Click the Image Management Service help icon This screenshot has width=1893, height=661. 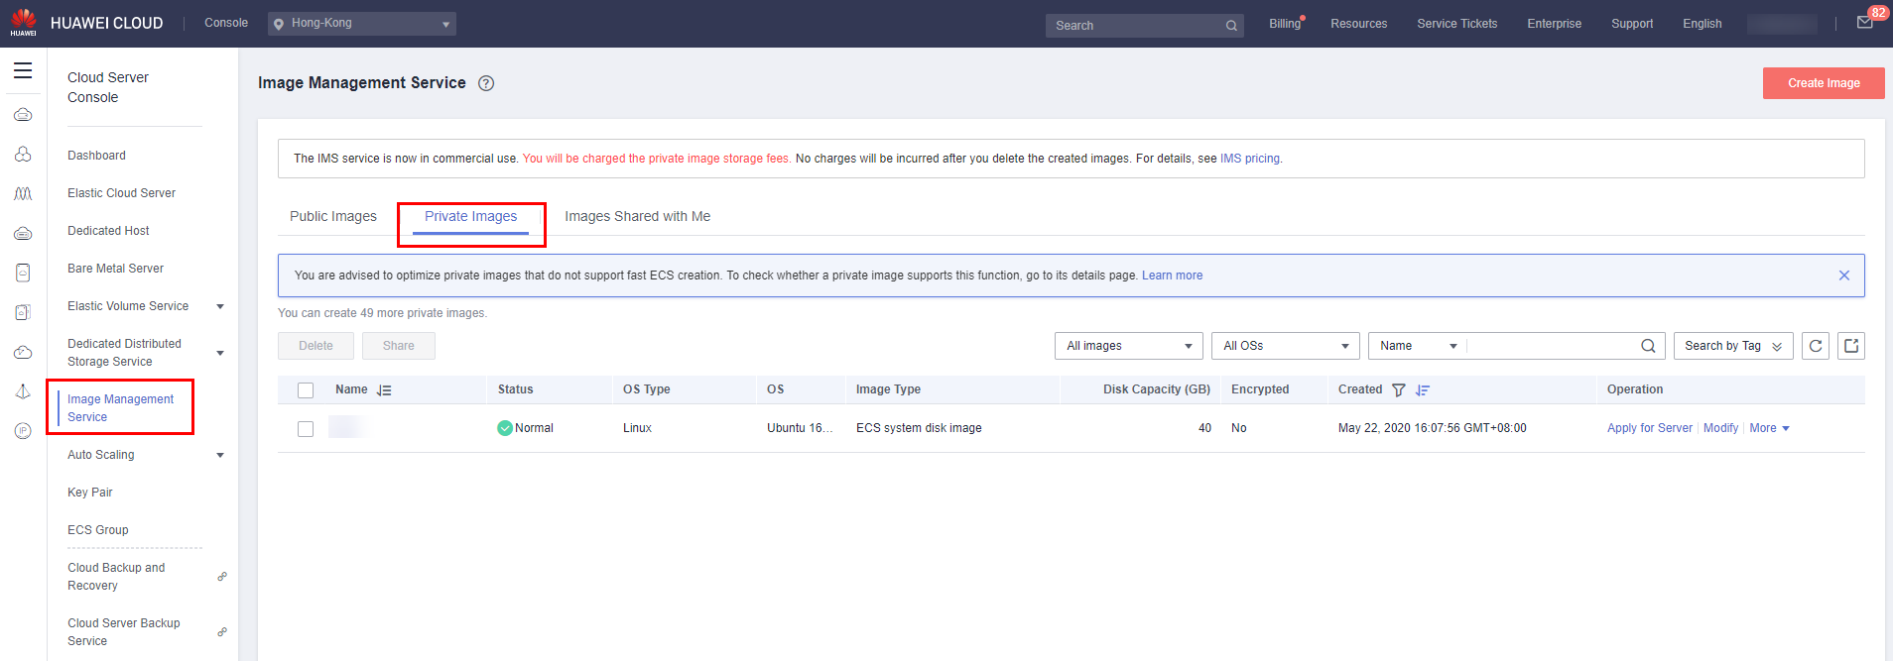point(486,83)
